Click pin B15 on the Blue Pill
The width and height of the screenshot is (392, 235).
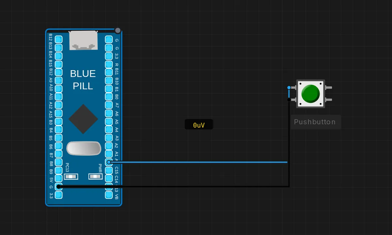click(58, 64)
